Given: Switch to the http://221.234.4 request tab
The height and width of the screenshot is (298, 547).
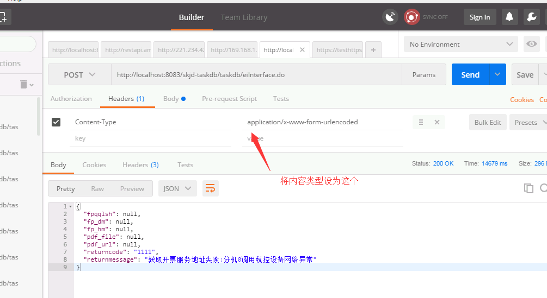Looking at the screenshot, I should (179, 50).
